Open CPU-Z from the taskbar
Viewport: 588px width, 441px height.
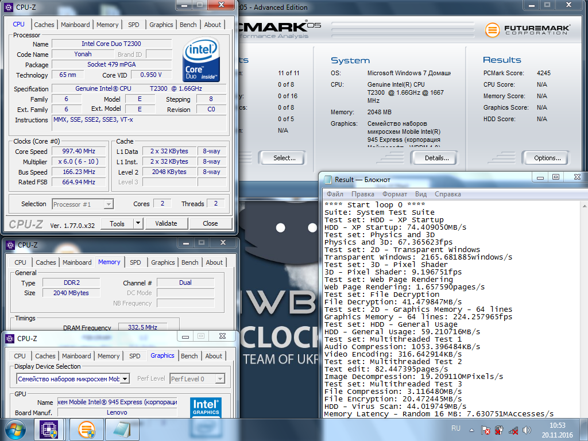point(49,430)
